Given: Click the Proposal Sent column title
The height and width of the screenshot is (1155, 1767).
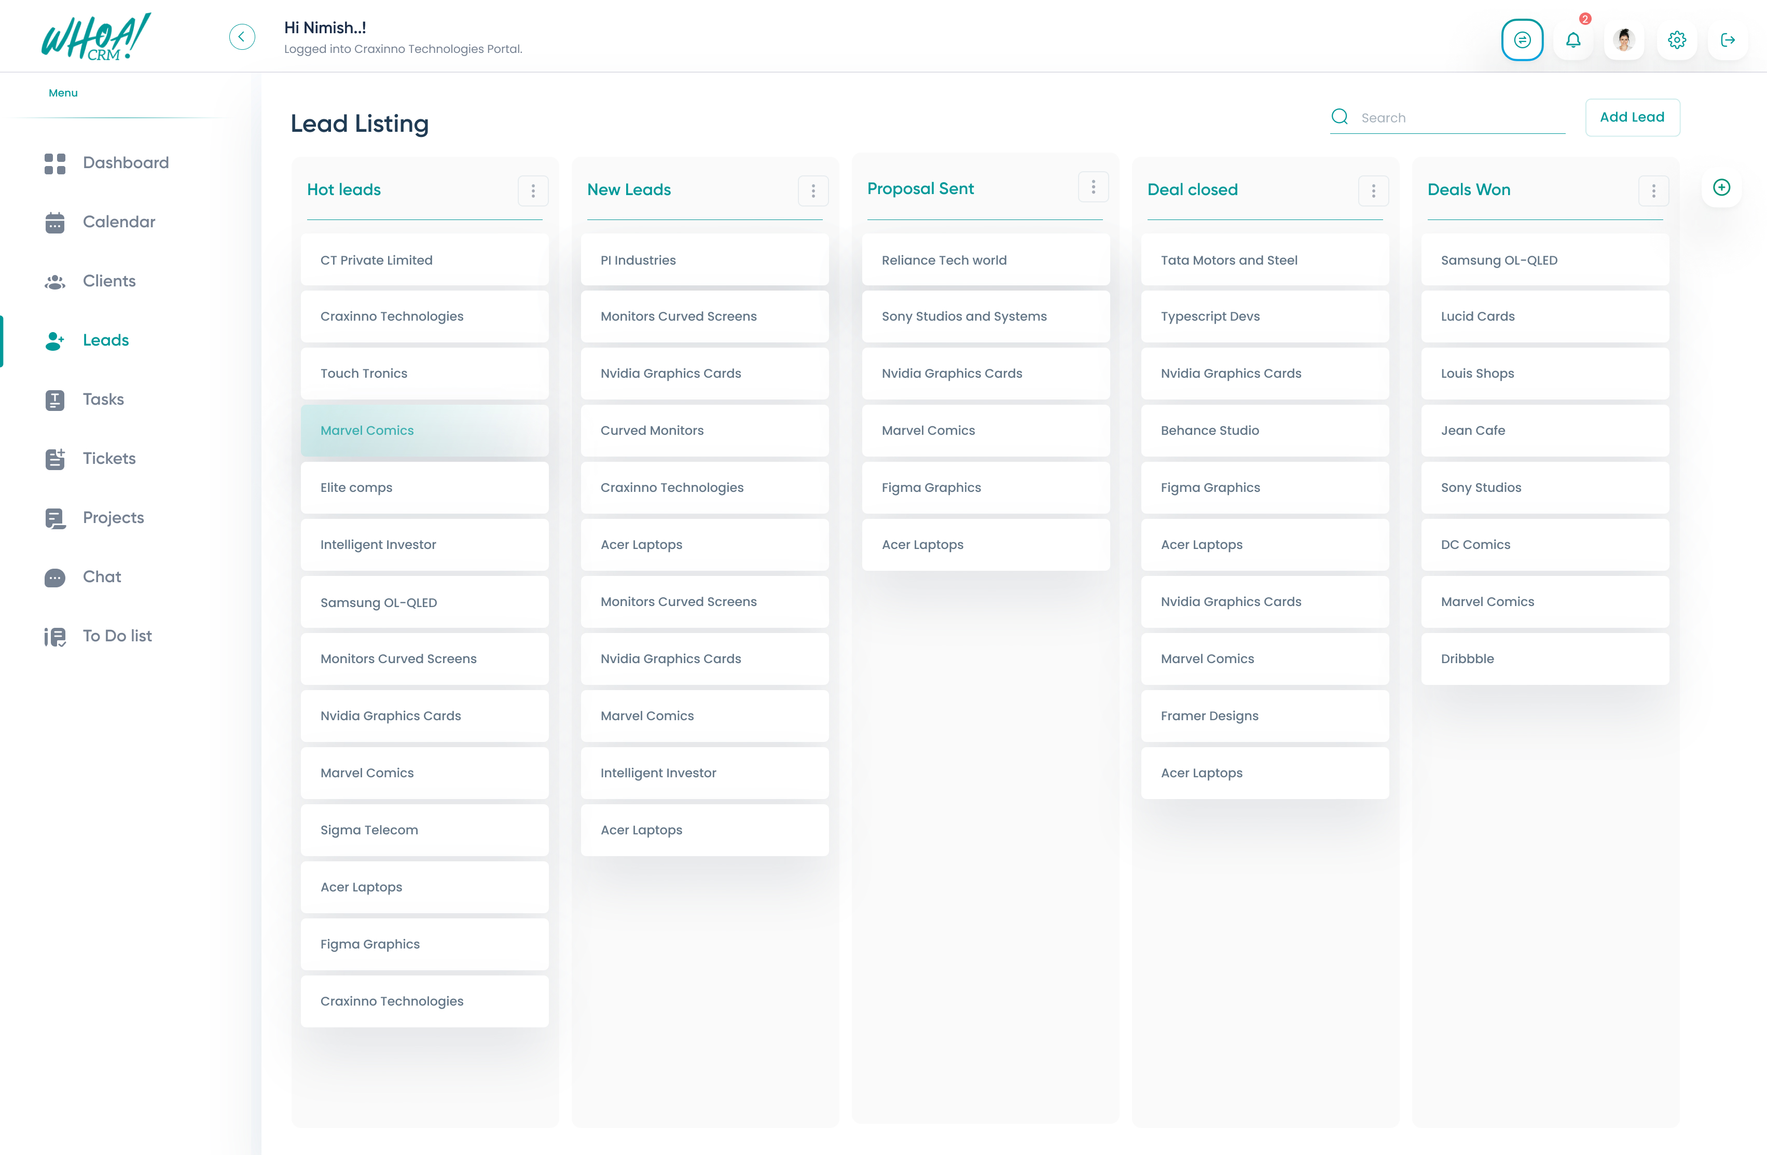Looking at the screenshot, I should [x=921, y=189].
